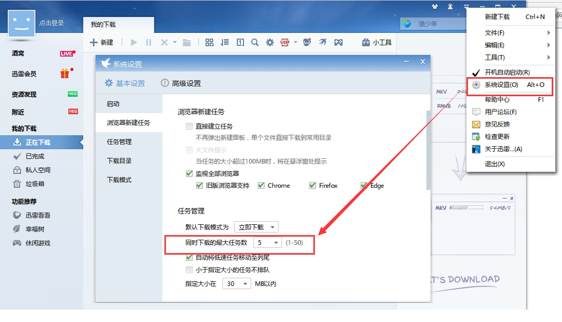The height and width of the screenshot is (322, 562).
Task: Select 检查更新 from the main menu
Action: (x=497, y=137)
